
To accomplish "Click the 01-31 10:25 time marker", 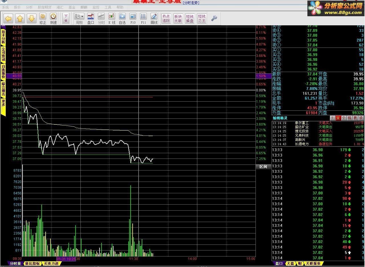I will point(66,259).
